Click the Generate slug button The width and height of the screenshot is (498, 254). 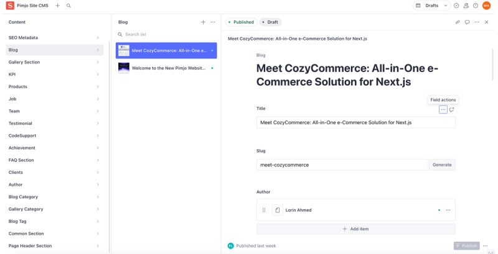[442, 165]
